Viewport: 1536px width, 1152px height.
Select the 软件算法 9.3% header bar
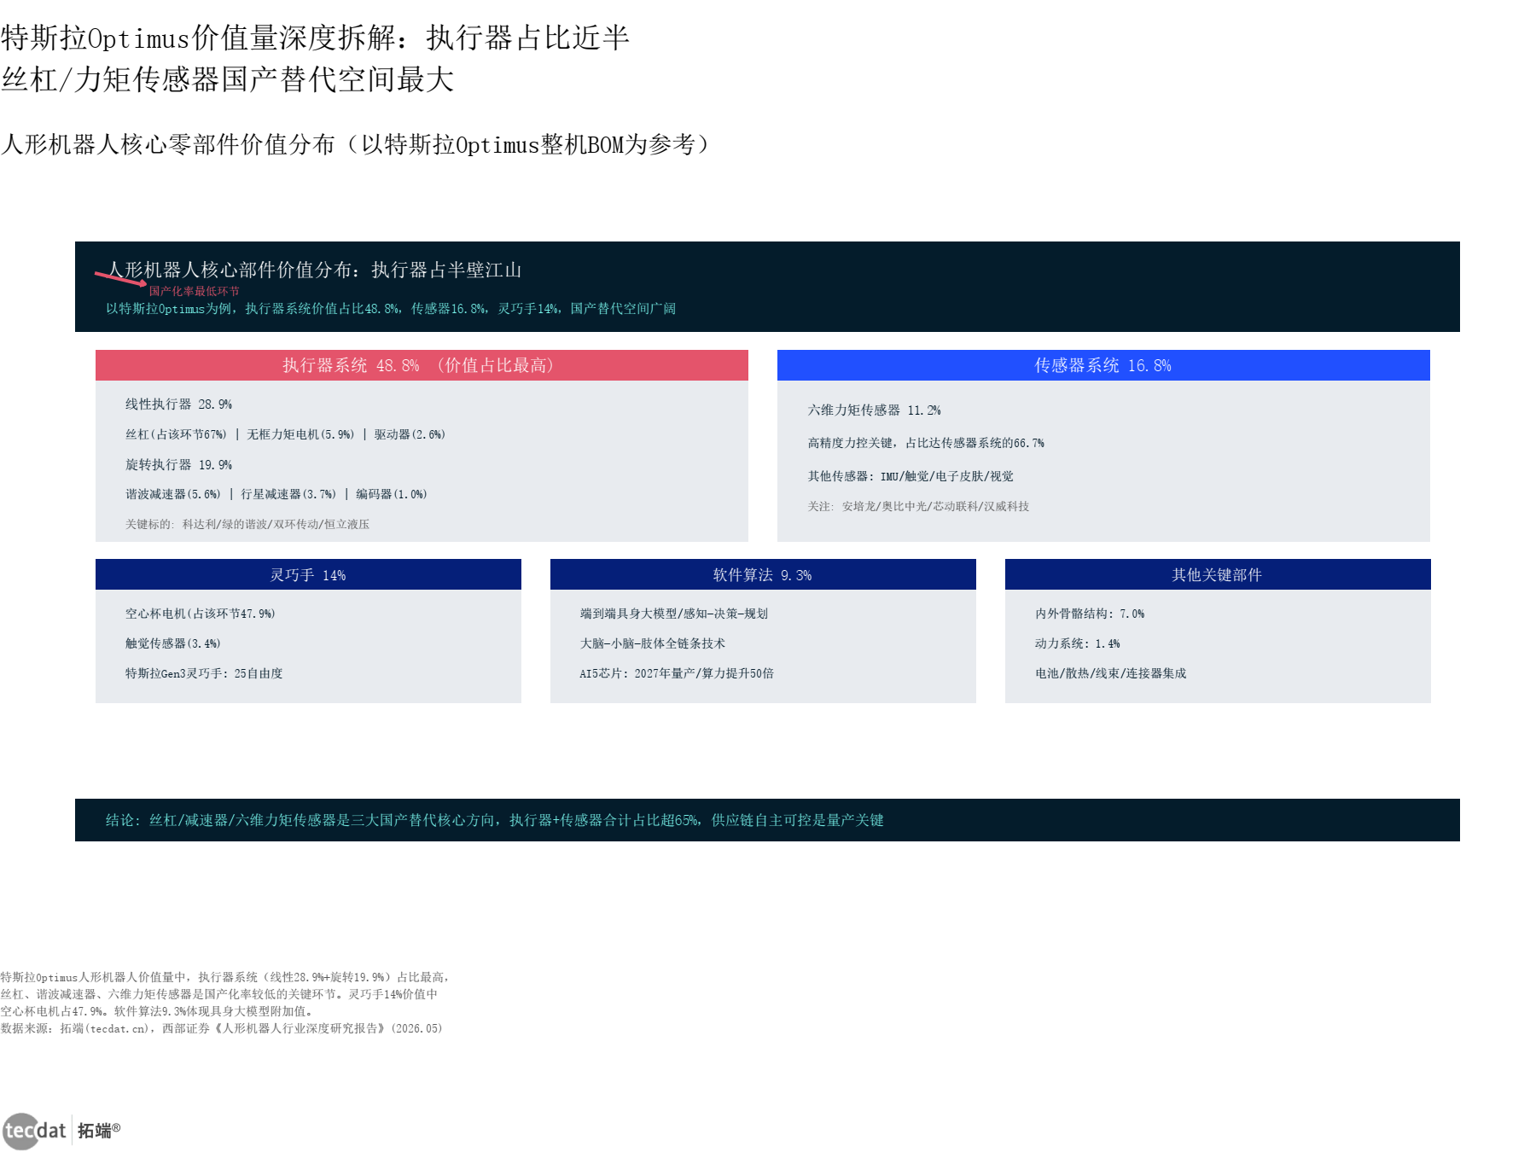[x=763, y=574]
